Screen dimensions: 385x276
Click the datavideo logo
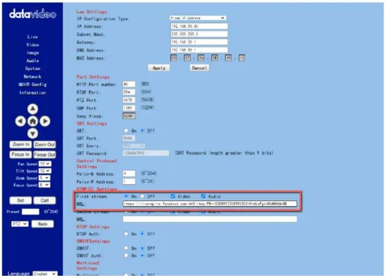pos(33,14)
